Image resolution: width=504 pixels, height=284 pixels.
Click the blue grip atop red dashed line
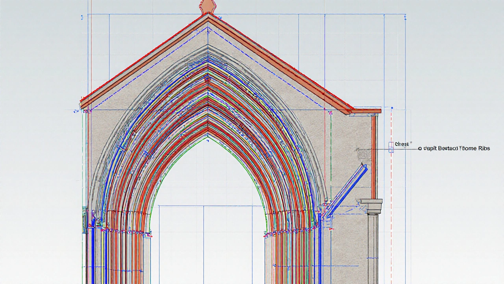(x=391, y=108)
